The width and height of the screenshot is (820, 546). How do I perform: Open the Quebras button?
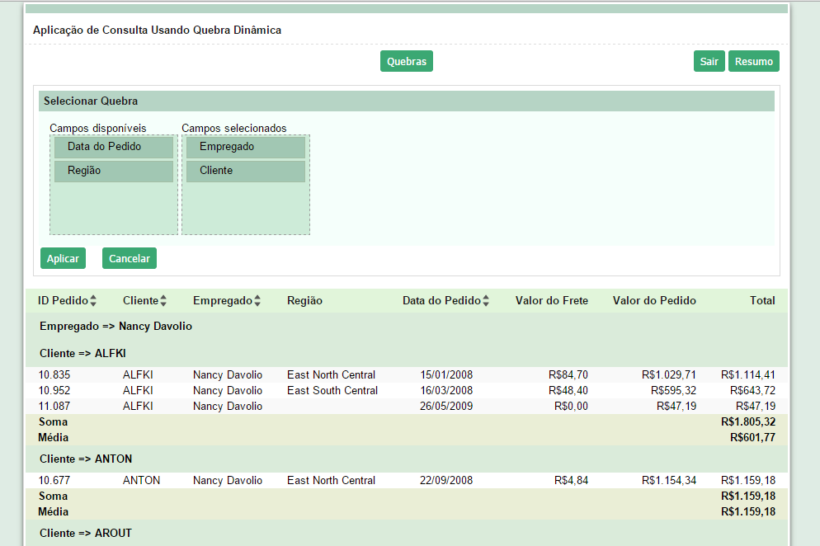(x=406, y=62)
